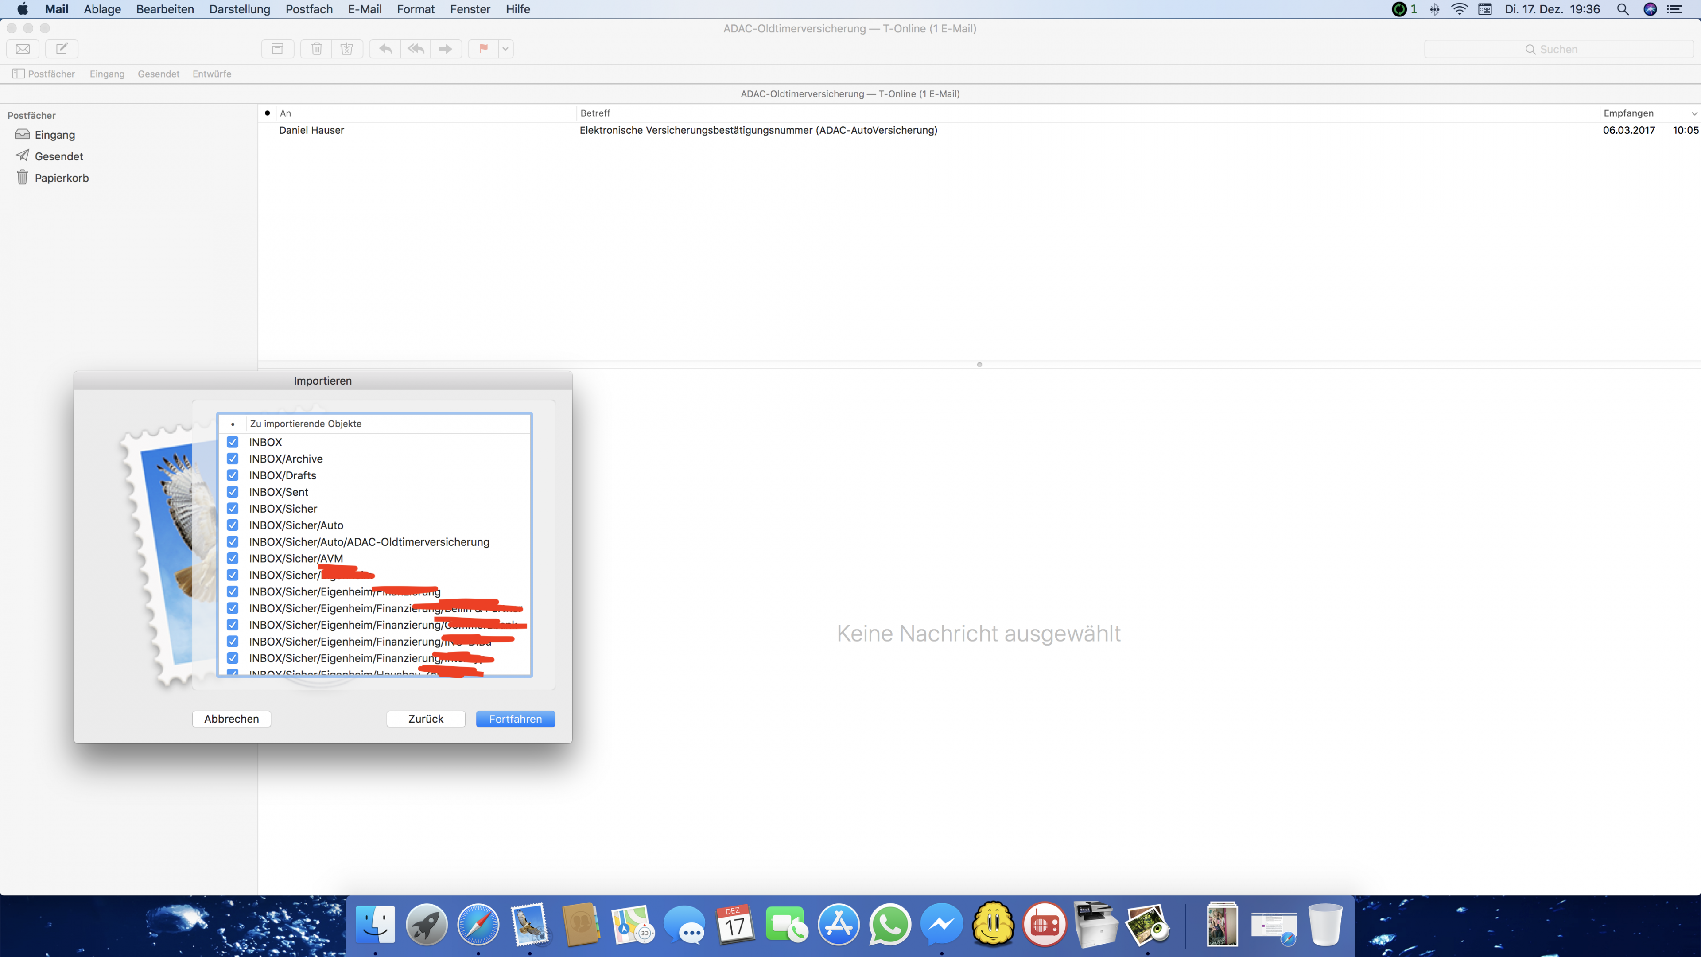Click the Suchen search field
1701x957 pixels.
pos(1558,50)
